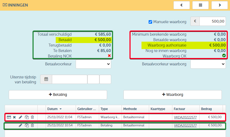The width and height of the screenshot is (230, 137).
Task: Sort by Kaarttype column header
Action: click(x=160, y=109)
